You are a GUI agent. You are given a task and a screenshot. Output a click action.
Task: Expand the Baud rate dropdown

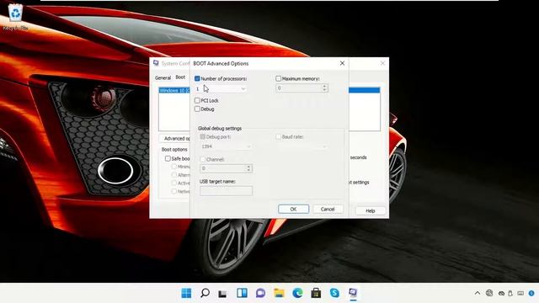(x=324, y=146)
